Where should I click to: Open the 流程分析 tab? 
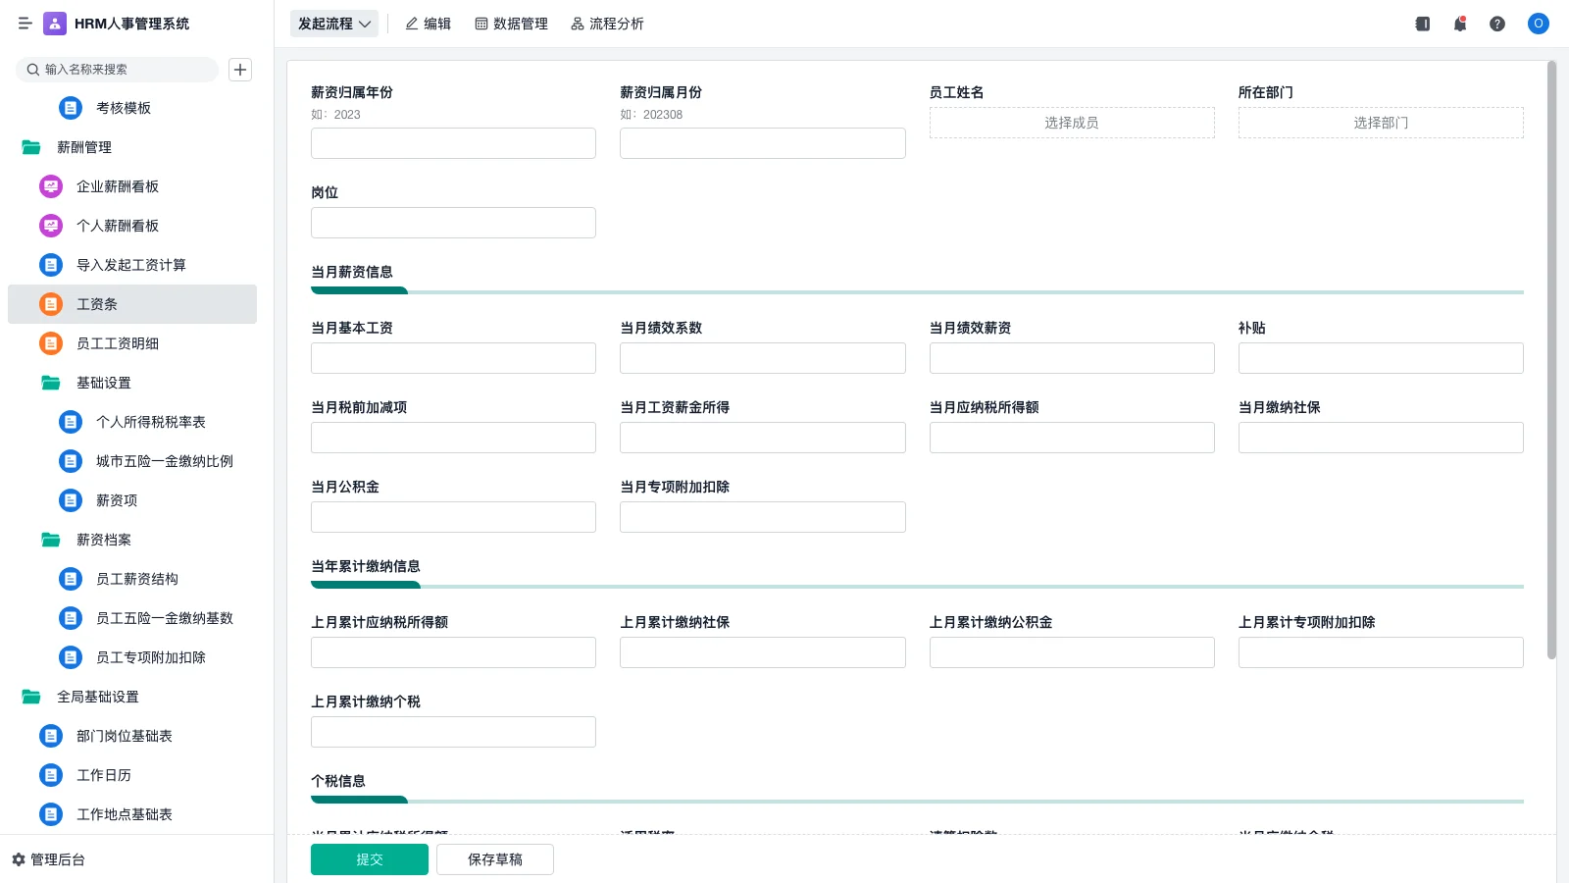[607, 24]
